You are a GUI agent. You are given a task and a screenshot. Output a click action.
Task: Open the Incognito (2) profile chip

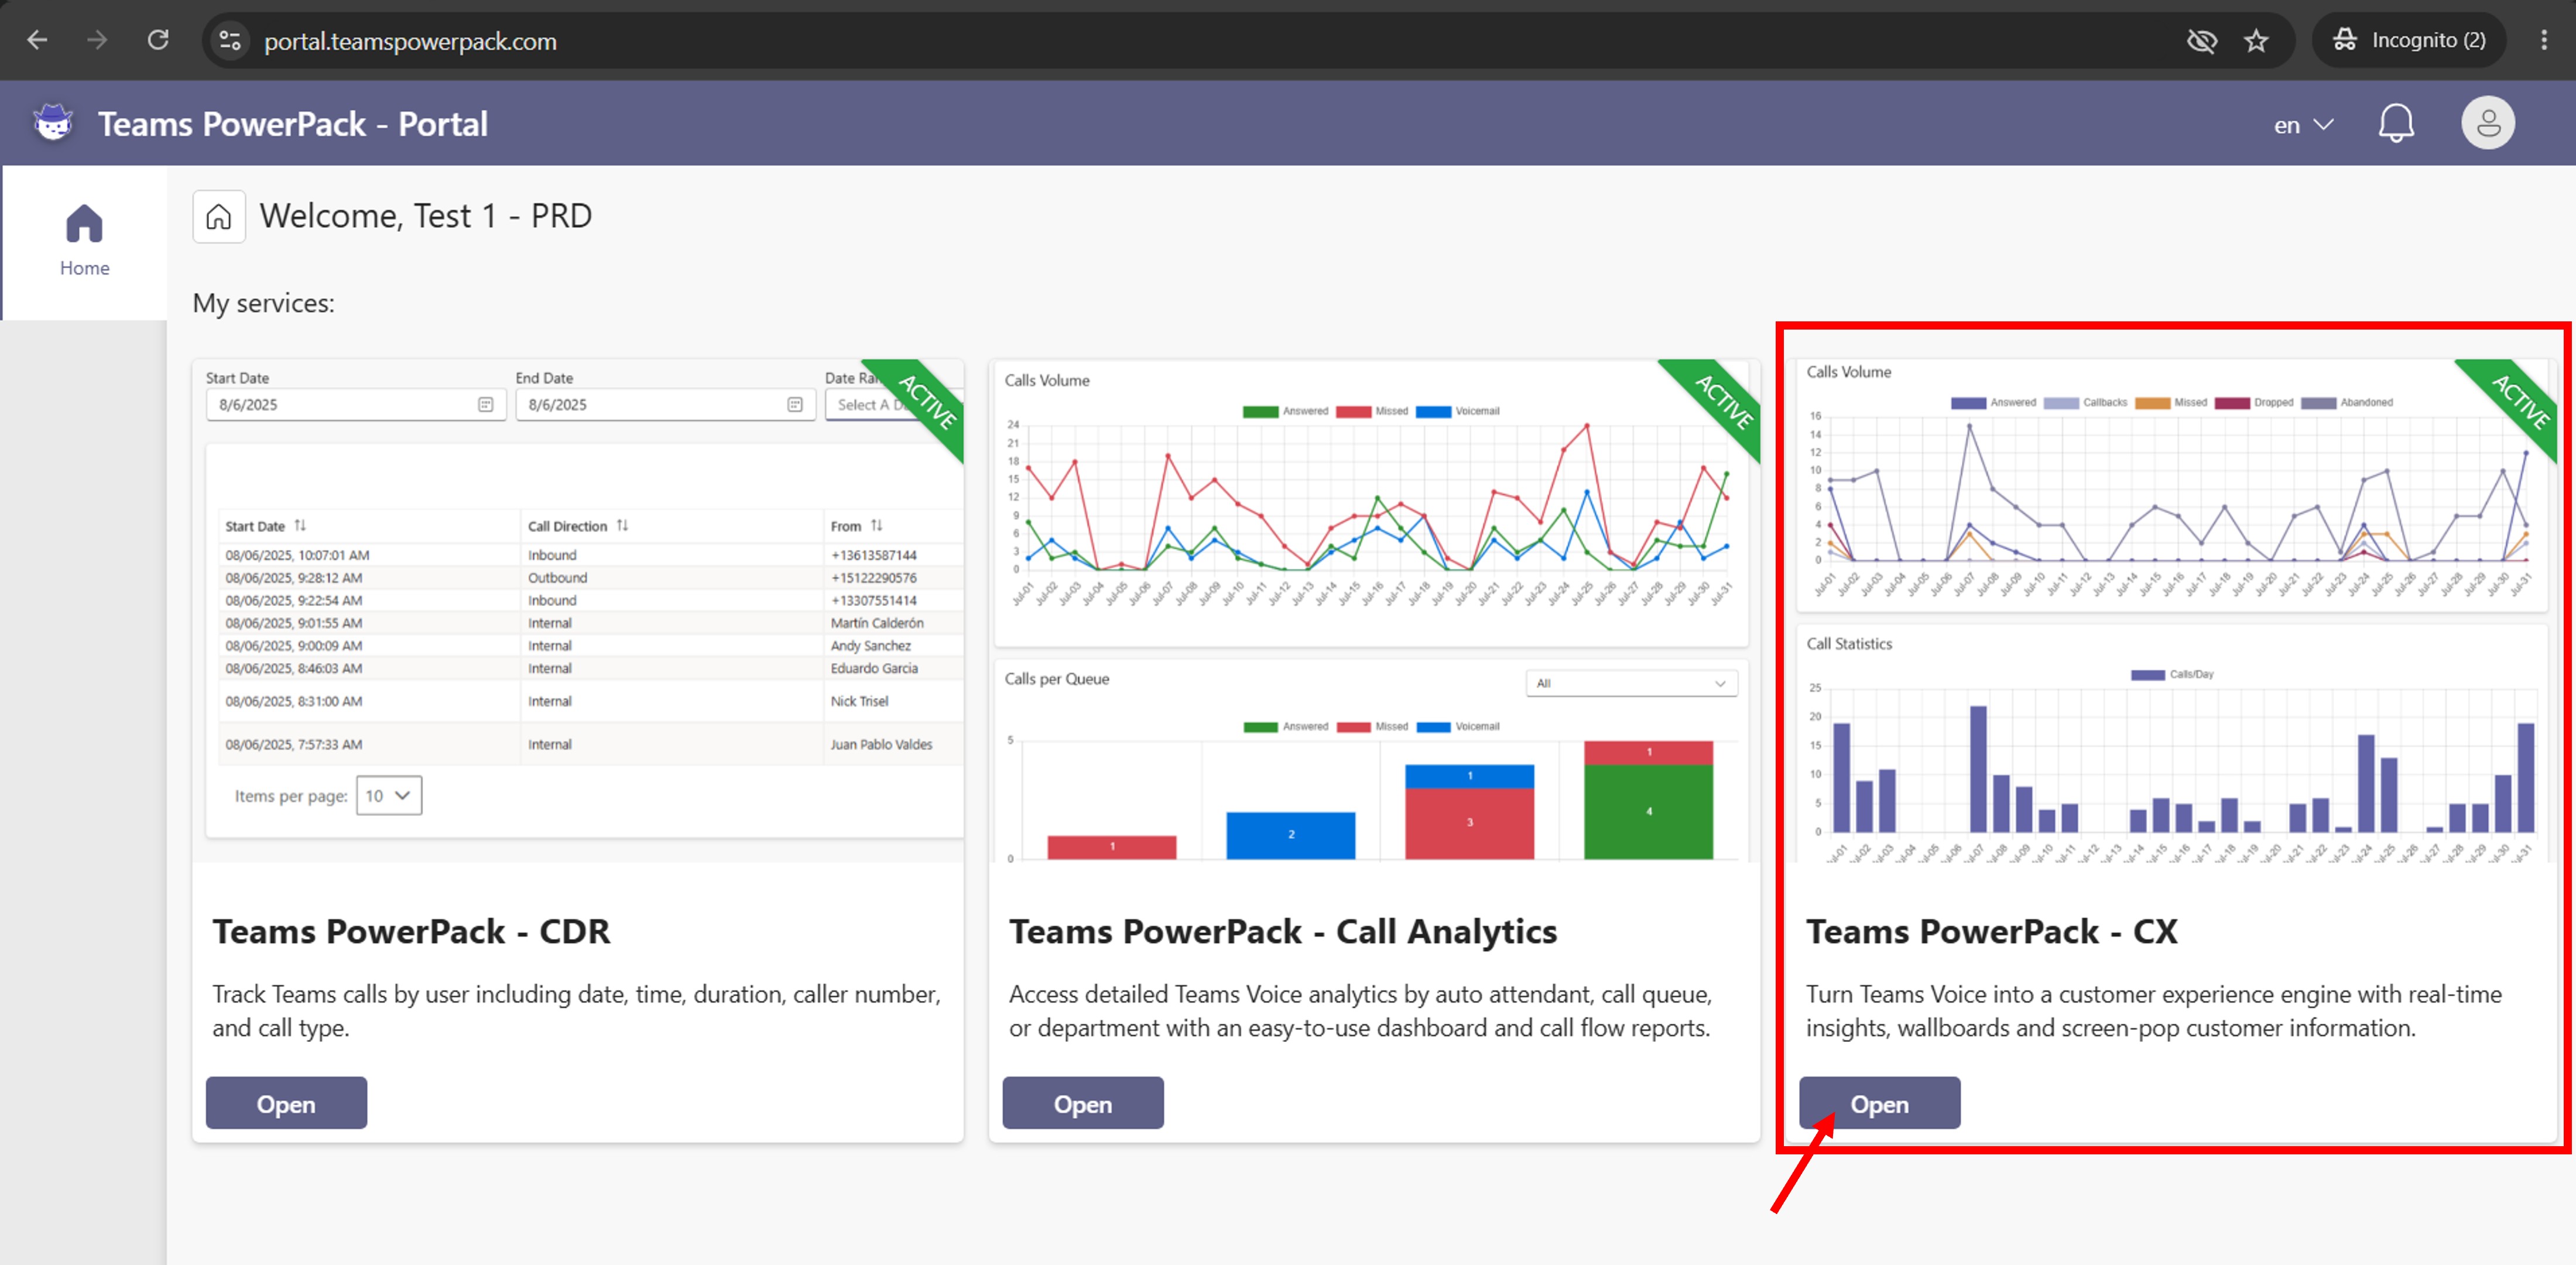2408,40
